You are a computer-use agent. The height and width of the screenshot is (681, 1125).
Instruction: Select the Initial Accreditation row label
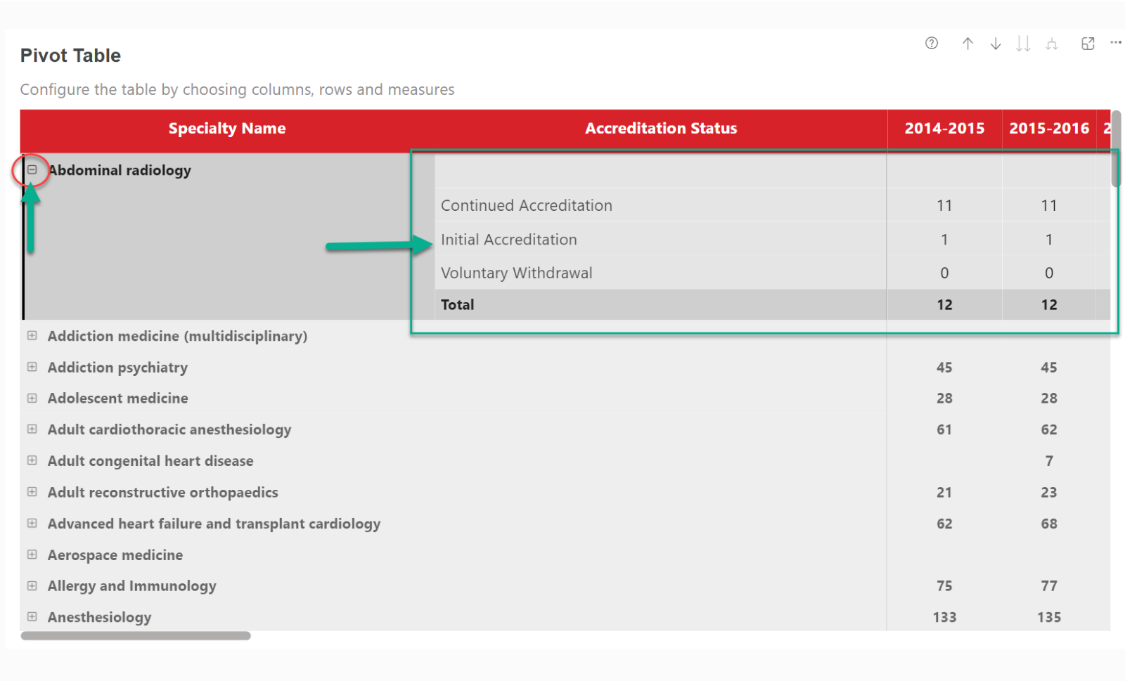[x=509, y=240]
